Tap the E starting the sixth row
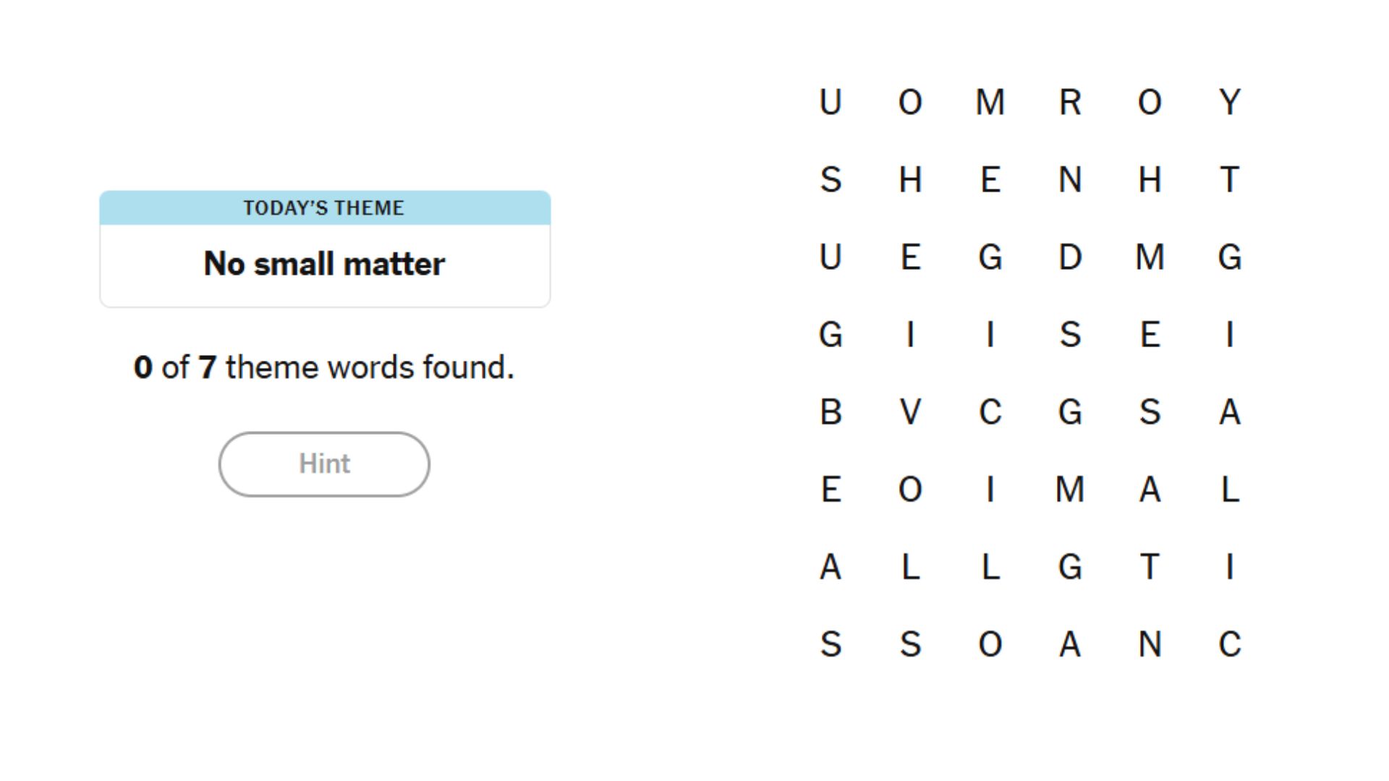 (831, 490)
